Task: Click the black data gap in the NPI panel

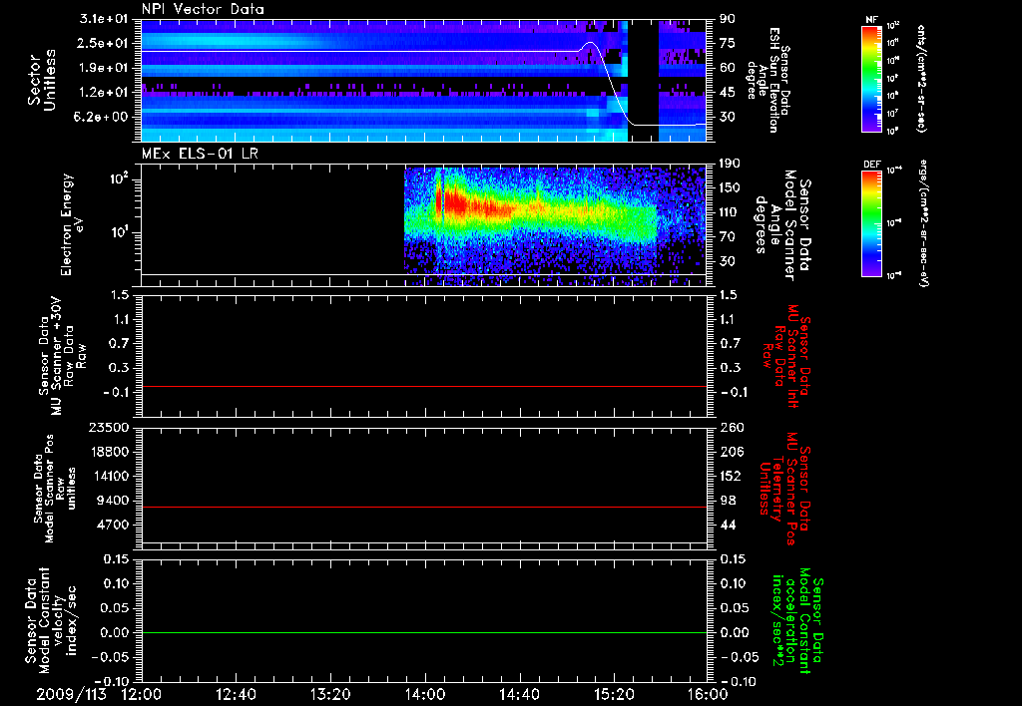Action: pos(643,80)
